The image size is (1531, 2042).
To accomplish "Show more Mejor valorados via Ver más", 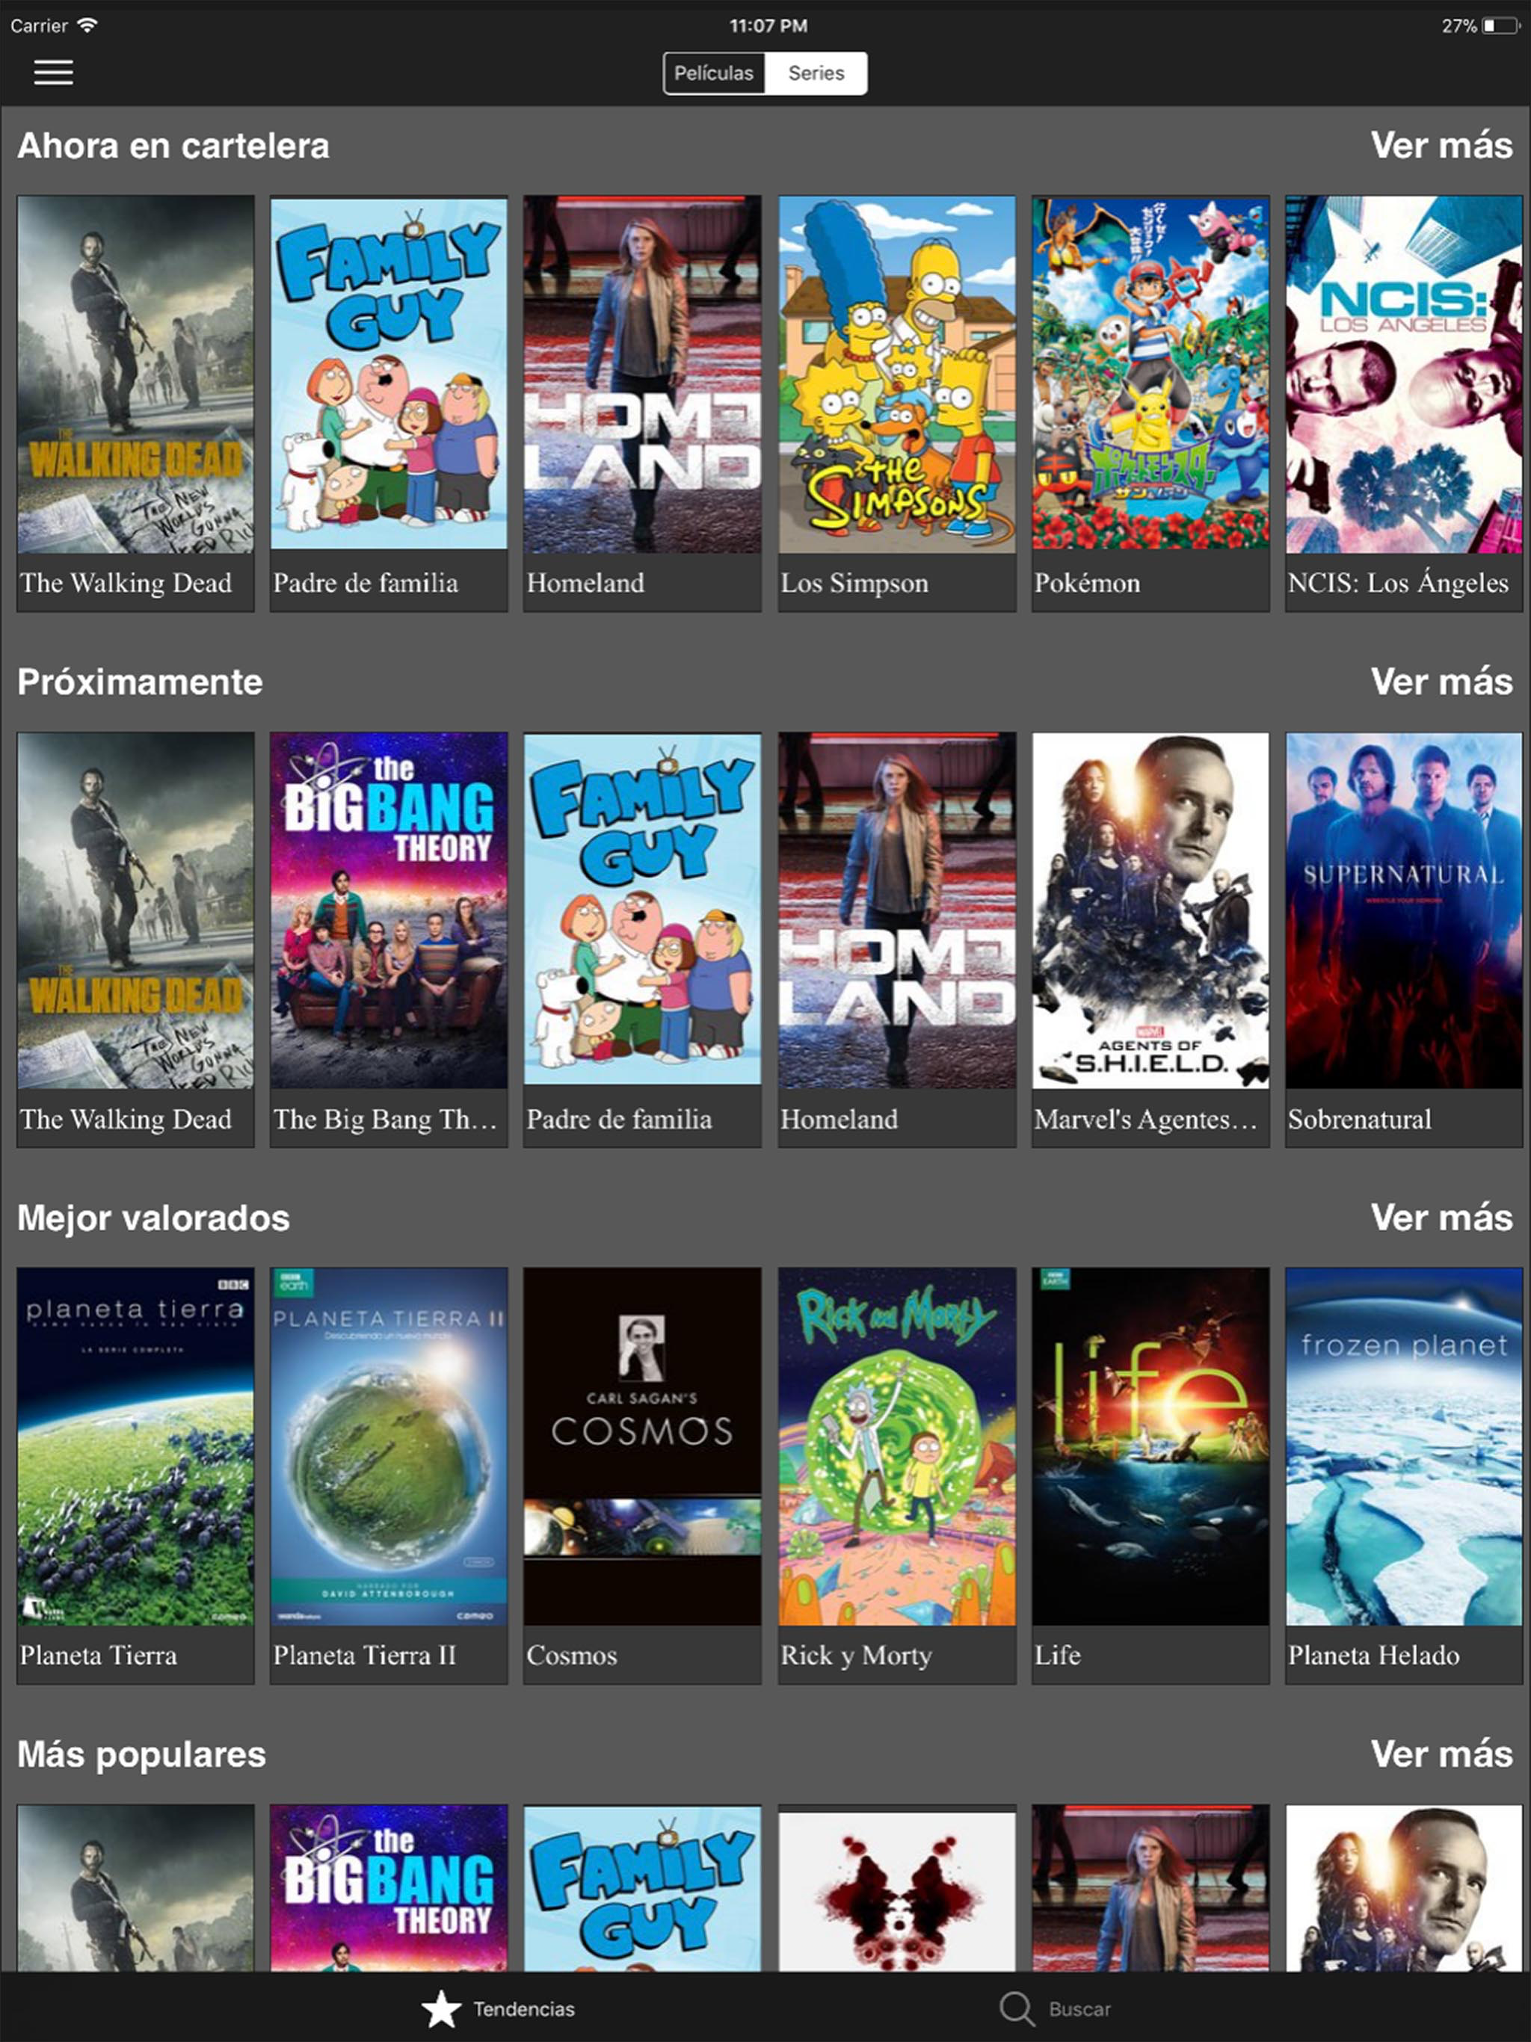I will 1441,1217.
